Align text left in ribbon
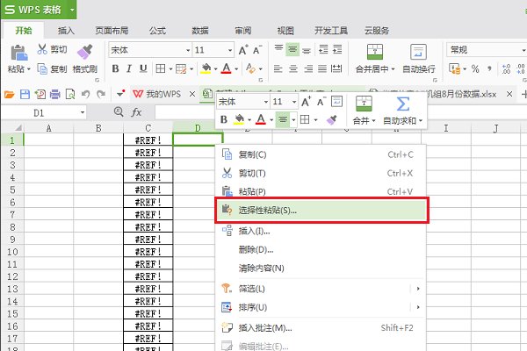The width and height of the screenshot is (527, 351). (x=278, y=68)
